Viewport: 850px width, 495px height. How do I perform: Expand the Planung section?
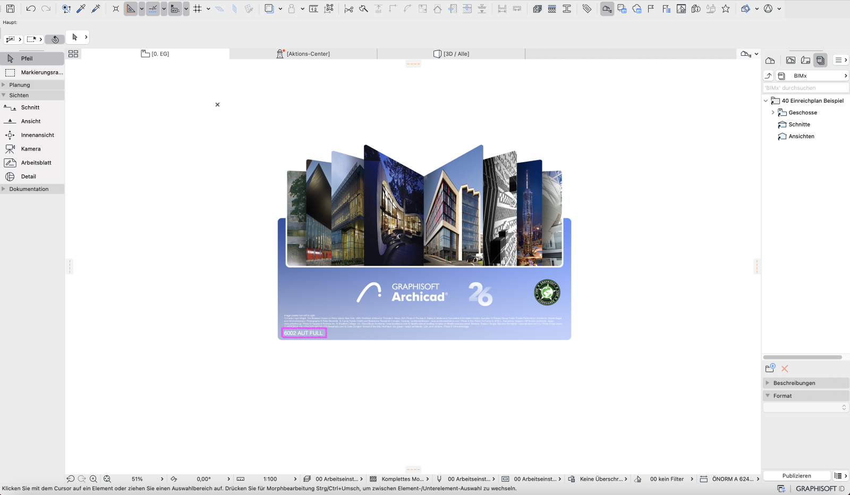coord(32,85)
